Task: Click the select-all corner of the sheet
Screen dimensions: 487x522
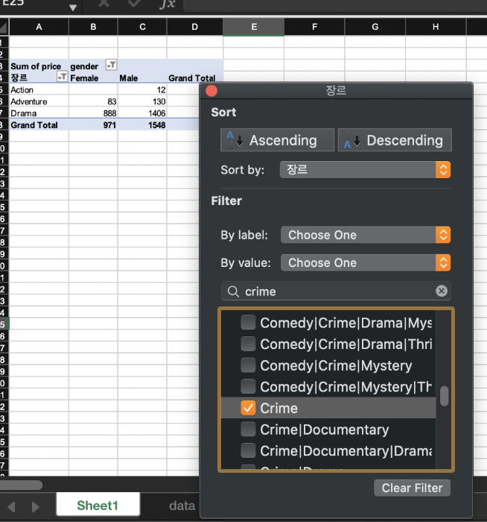Action: [x=4, y=27]
